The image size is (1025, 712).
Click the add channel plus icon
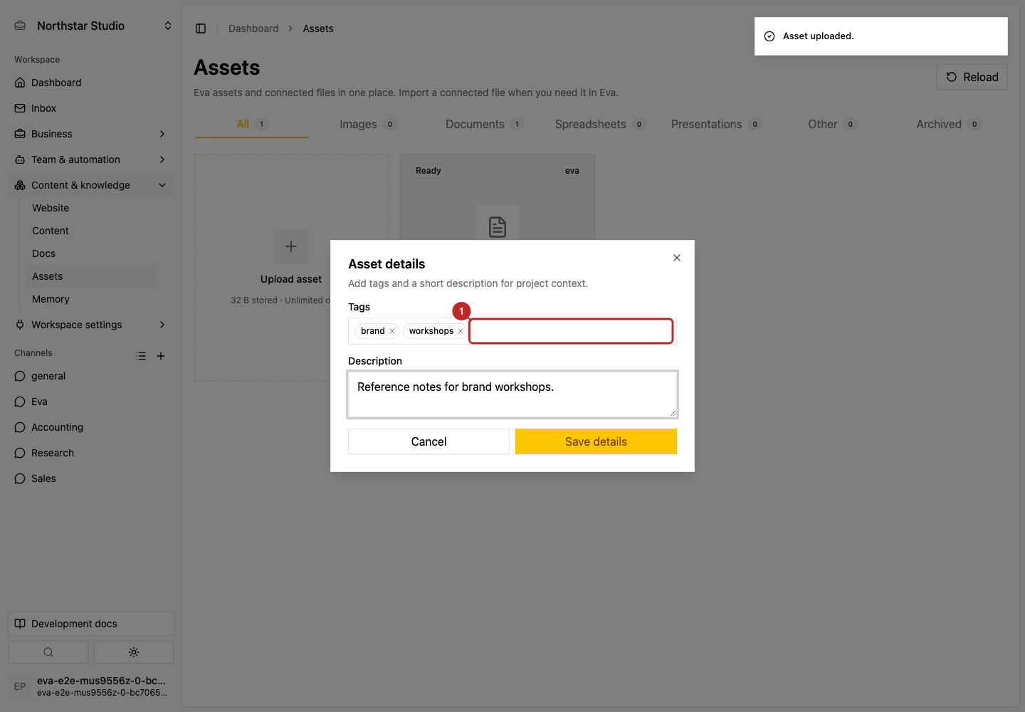coord(161,356)
